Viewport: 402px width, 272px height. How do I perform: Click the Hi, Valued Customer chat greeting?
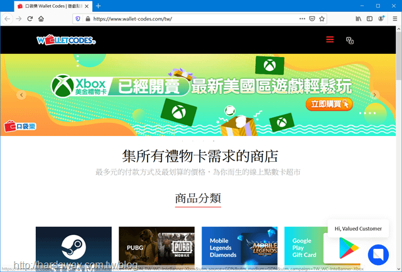(x=358, y=229)
